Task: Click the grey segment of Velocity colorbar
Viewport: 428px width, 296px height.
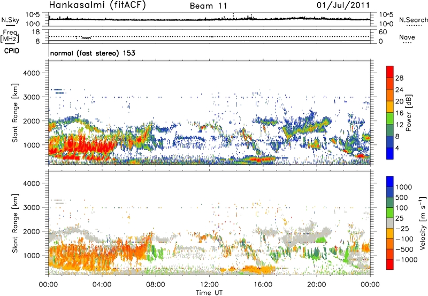Action: click(x=390, y=223)
